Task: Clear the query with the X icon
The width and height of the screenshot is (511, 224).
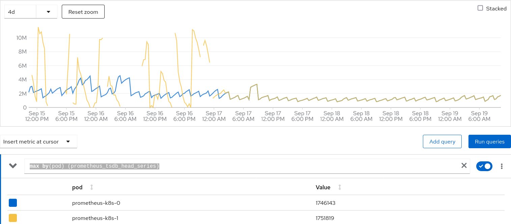Action: [x=464, y=165]
